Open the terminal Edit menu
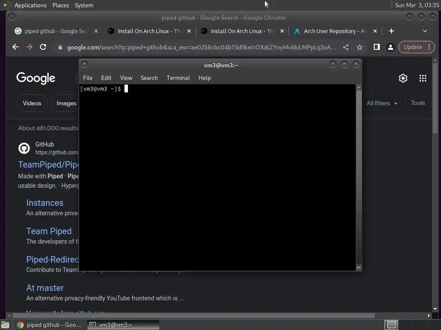The width and height of the screenshot is (441, 330). (106, 78)
